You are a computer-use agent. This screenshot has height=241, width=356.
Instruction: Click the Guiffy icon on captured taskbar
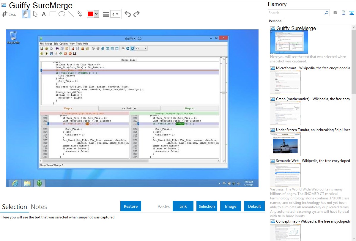tap(39, 183)
